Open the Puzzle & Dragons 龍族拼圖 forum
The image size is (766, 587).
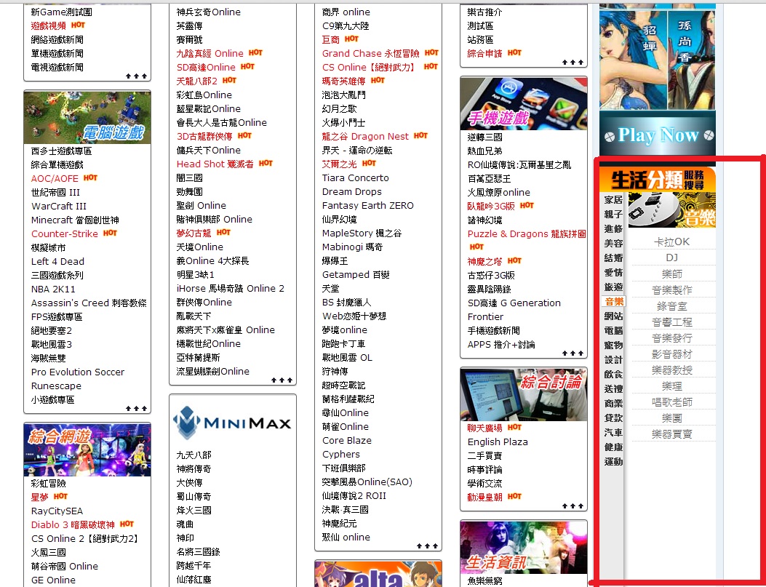click(x=527, y=234)
